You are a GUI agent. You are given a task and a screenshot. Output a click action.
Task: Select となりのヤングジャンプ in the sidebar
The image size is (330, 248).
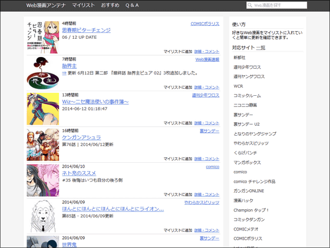click(x=255, y=133)
